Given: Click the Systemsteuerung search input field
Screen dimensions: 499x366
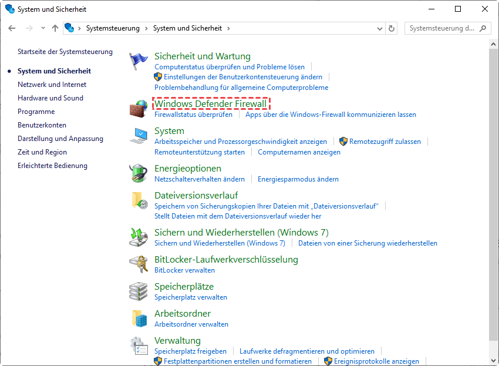Looking at the screenshot, I should point(441,28).
